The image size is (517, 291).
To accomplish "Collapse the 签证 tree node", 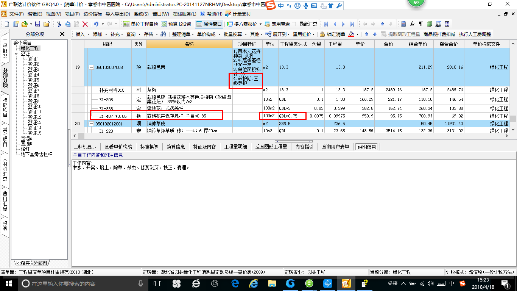I will point(16,54).
